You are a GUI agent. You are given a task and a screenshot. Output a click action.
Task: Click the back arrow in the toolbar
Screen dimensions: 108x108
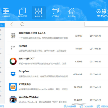coord(12,24)
